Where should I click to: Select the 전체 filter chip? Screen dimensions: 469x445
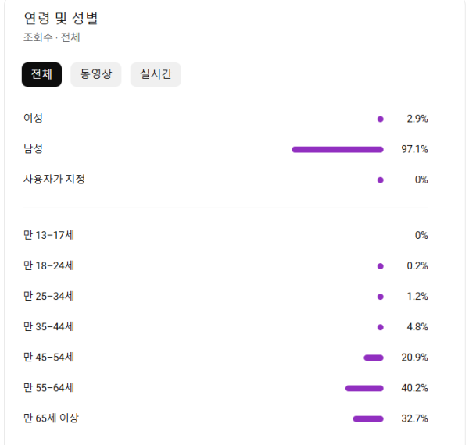point(41,75)
